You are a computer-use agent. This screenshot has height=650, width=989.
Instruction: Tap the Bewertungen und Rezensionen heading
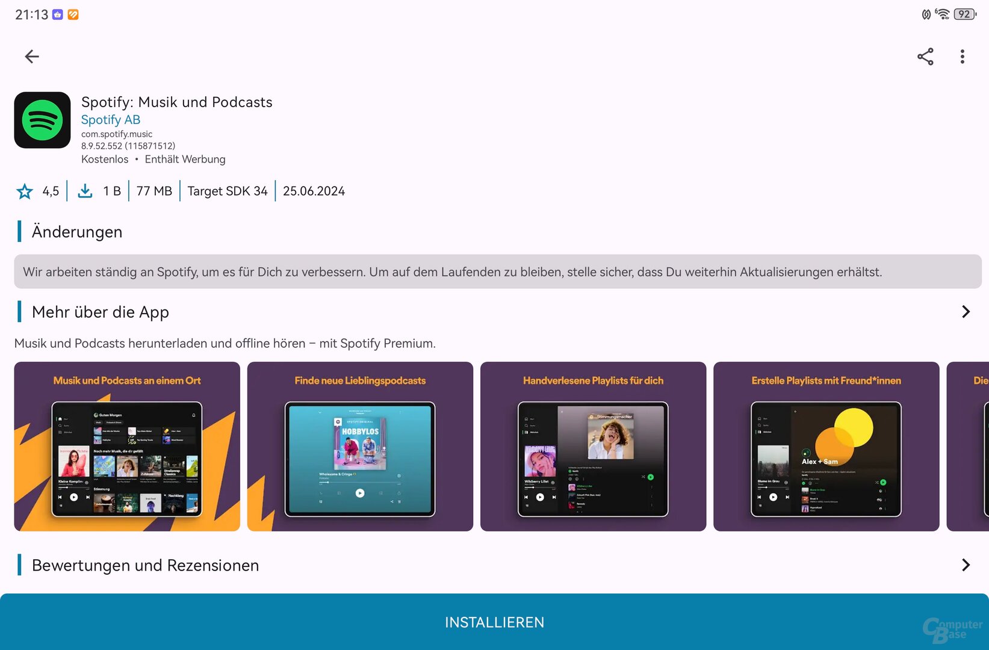click(x=146, y=565)
